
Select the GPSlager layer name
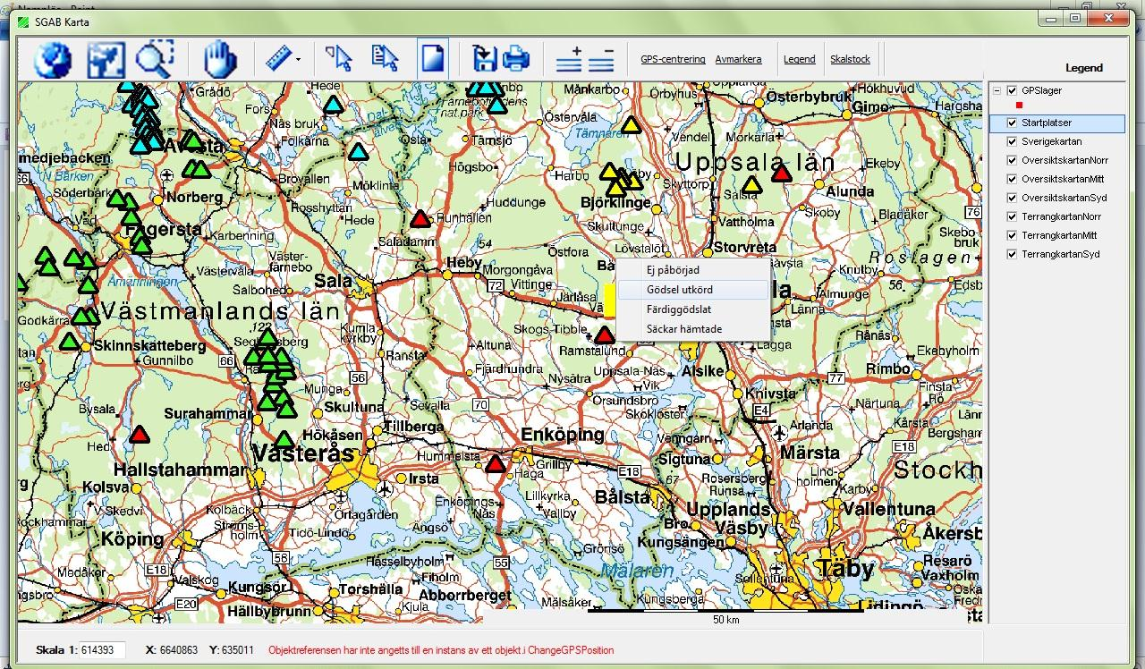point(1041,90)
